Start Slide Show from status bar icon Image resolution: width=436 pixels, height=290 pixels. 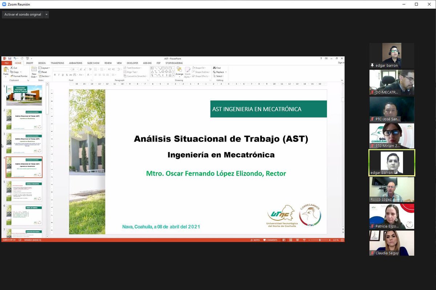pyautogui.click(x=304, y=240)
